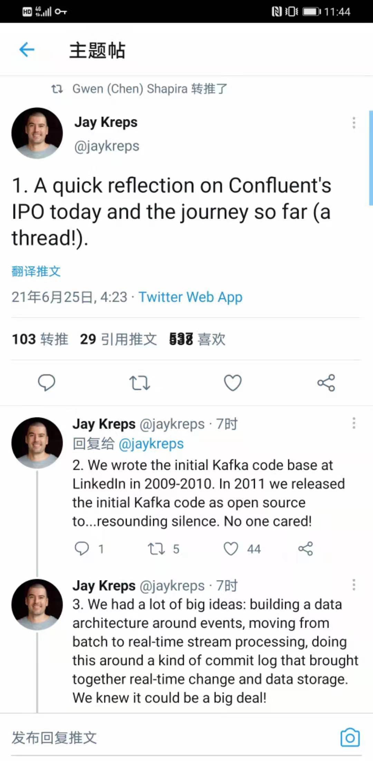Share tweet 2 about Kafka code
The image size is (373, 761).
click(x=305, y=548)
